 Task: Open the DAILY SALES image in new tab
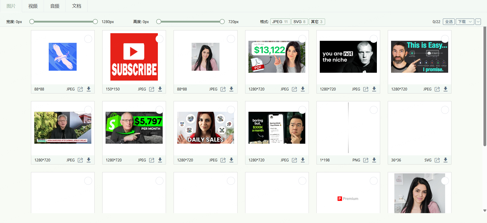click(223, 160)
